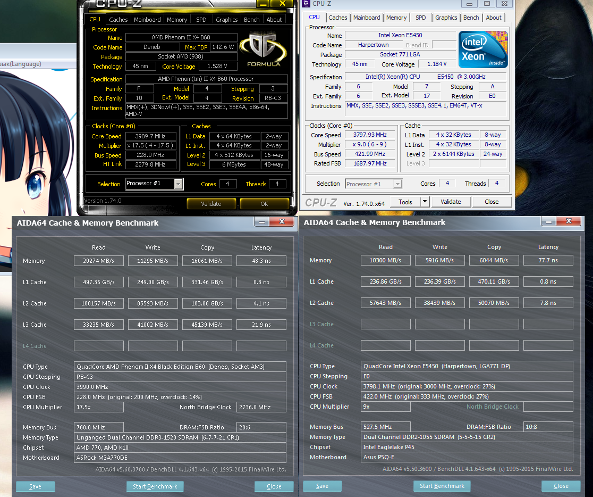Open Mainboard tab in right CPU-Z

[x=367, y=18]
